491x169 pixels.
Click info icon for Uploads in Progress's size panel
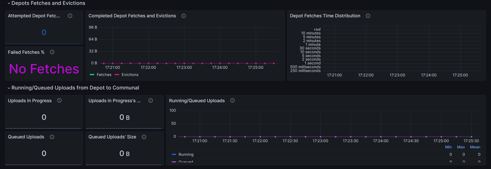pyautogui.click(x=151, y=101)
